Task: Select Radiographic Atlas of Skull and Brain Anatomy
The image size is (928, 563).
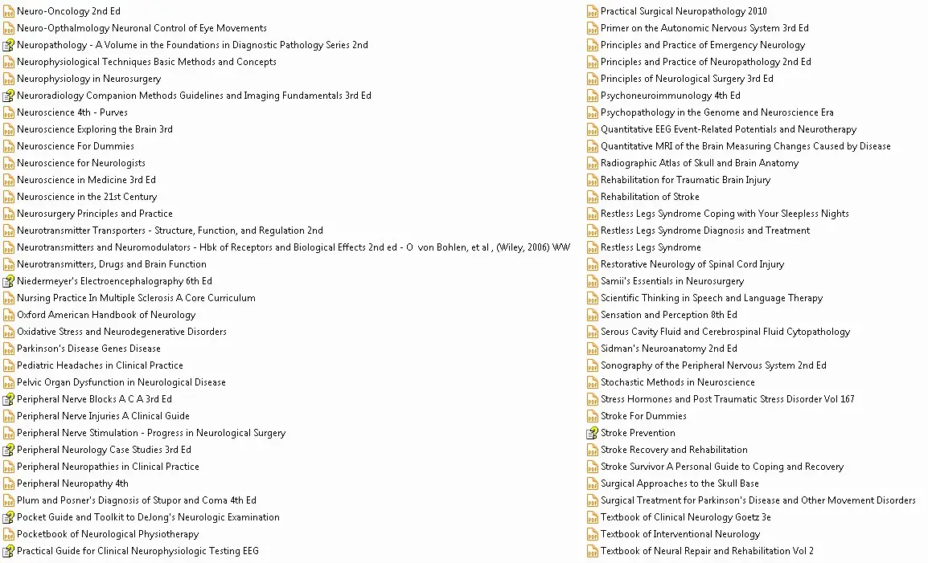Action: coord(700,163)
